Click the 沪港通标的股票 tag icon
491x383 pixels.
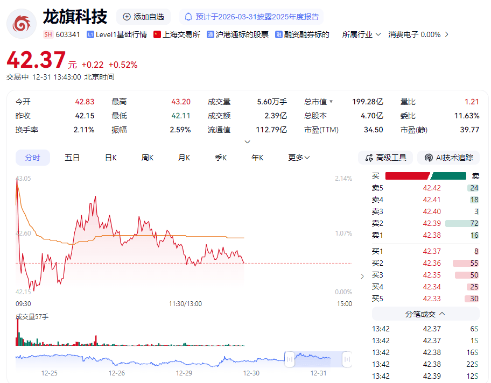[x=211, y=34]
